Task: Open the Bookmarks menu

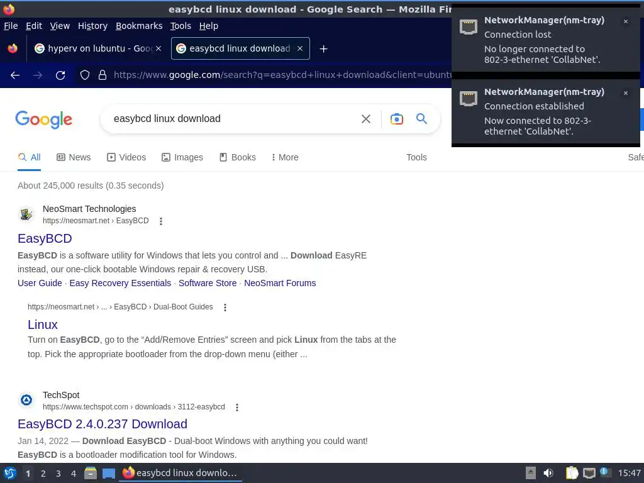Action: 139,26
